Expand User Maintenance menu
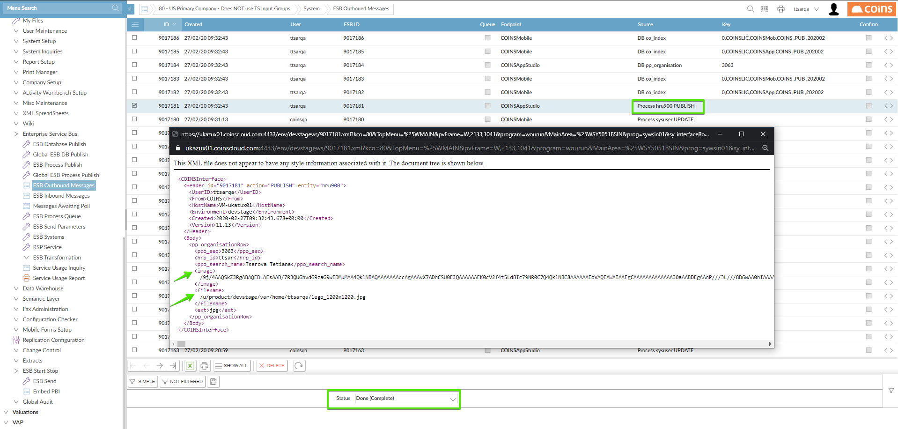 [16, 31]
